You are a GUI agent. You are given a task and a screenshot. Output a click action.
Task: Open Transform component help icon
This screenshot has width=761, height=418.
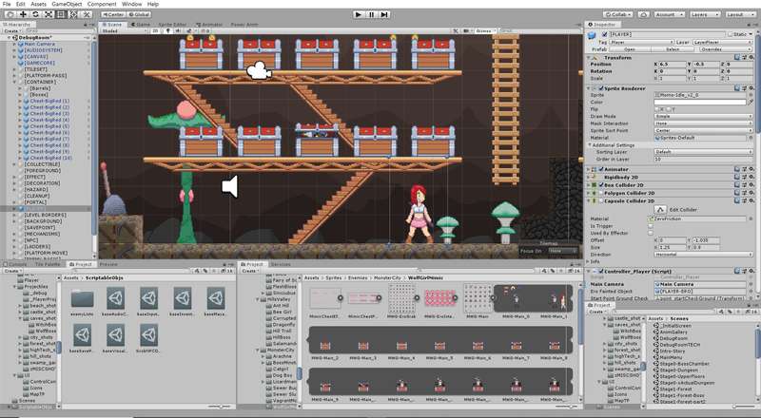click(x=737, y=57)
